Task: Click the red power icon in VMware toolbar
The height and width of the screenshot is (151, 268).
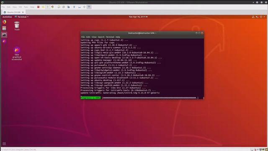Action: (38, 7)
